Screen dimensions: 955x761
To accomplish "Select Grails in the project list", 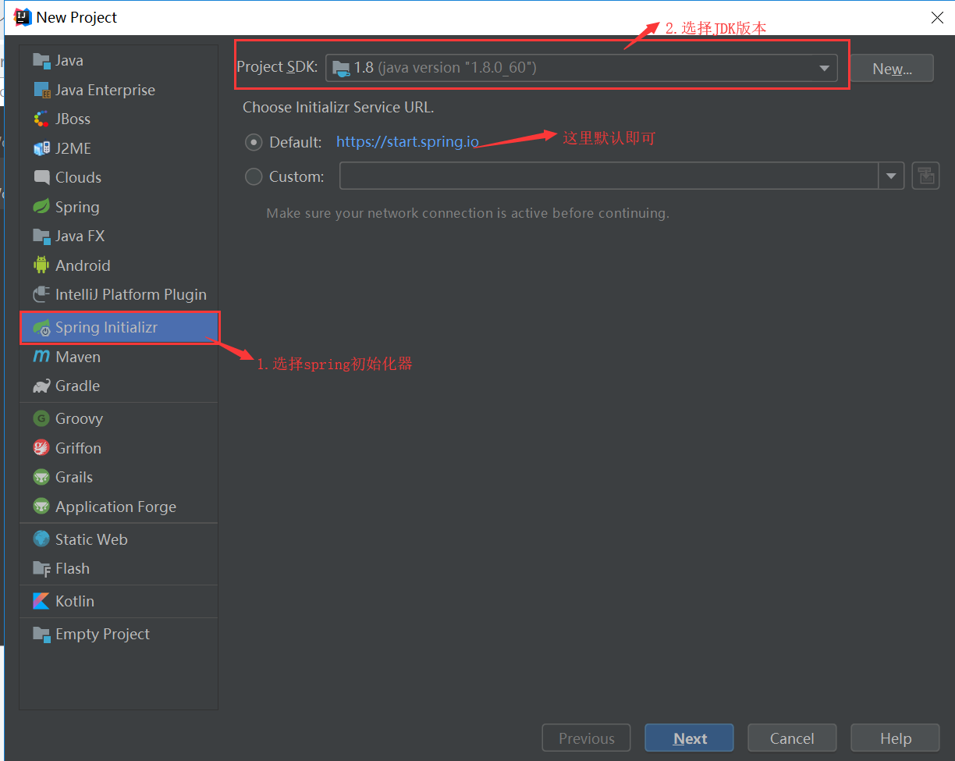I will [x=119, y=477].
